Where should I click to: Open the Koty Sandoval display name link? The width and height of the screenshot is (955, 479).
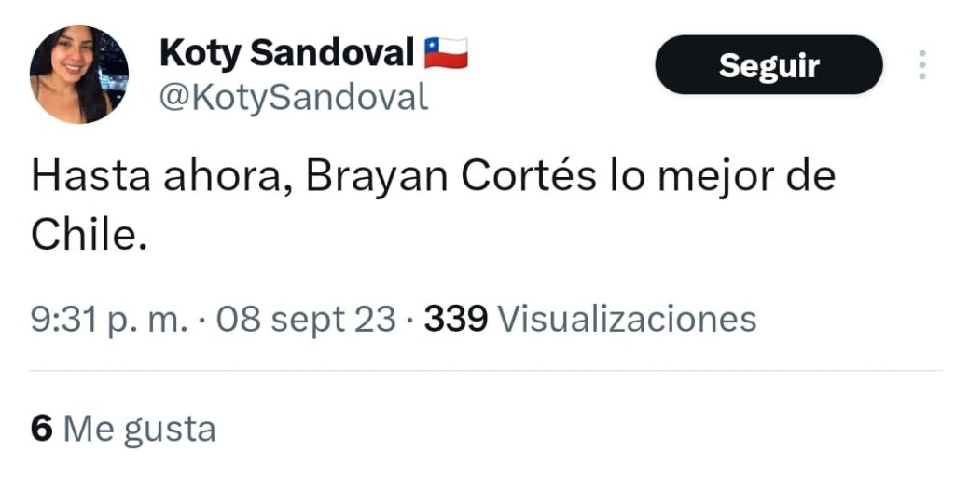286,54
